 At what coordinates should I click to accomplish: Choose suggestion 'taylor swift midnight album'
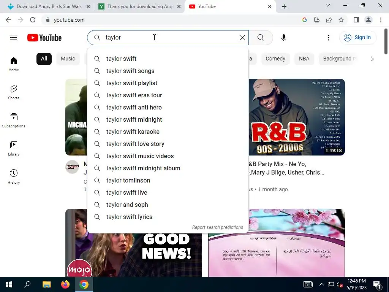[x=168, y=168]
